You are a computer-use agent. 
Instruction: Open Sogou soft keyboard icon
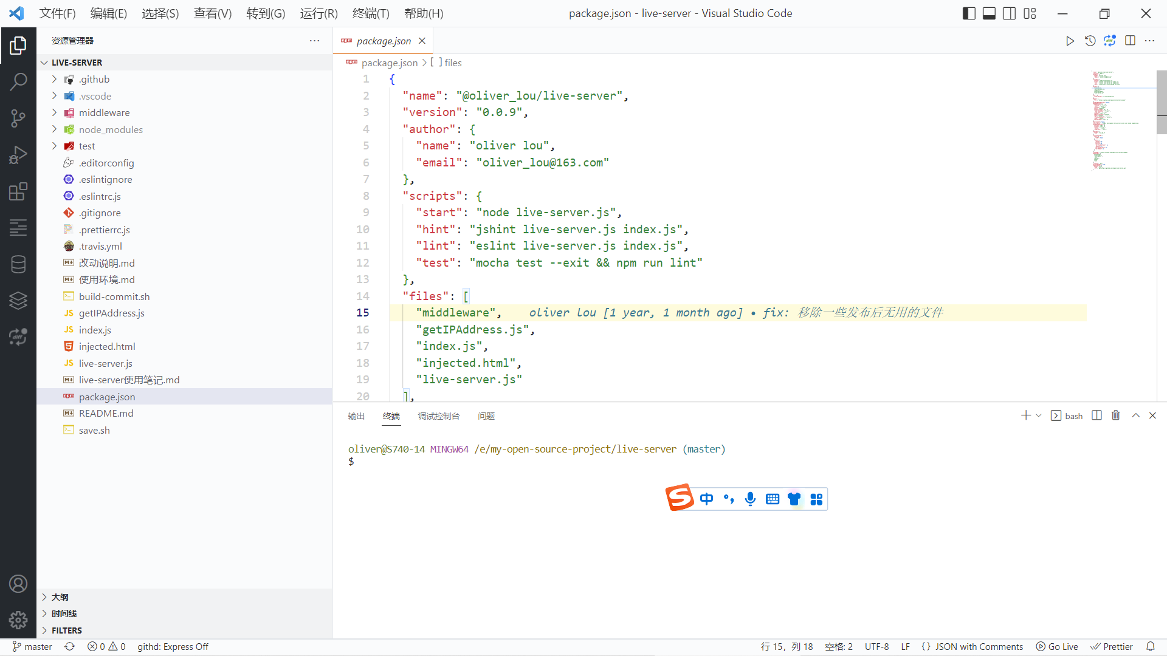coord(773,499)
